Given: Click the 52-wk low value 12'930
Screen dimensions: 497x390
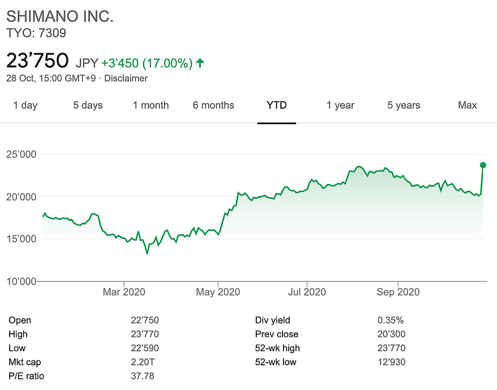Looking at the screenshot, I should (x=391, y=362).
